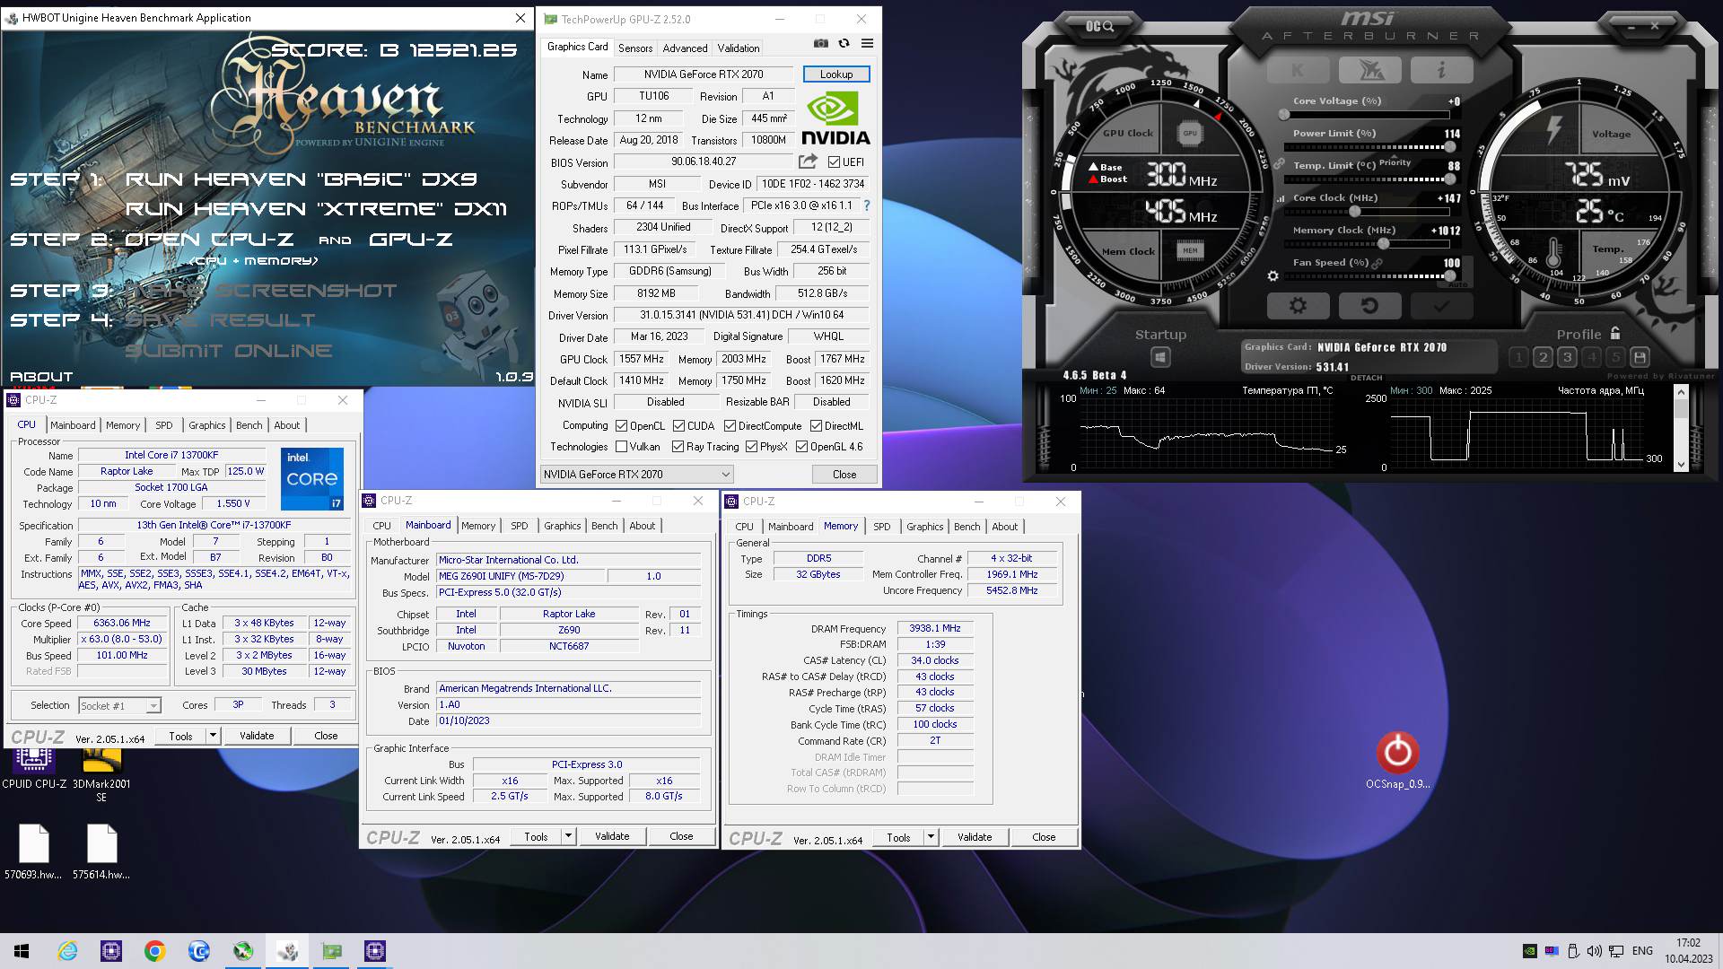Switch to GPU-Z via taskbar graphics-card icon
This screenshot has width=1723, height=969.
pyautogui.click(x=331, y=951)
